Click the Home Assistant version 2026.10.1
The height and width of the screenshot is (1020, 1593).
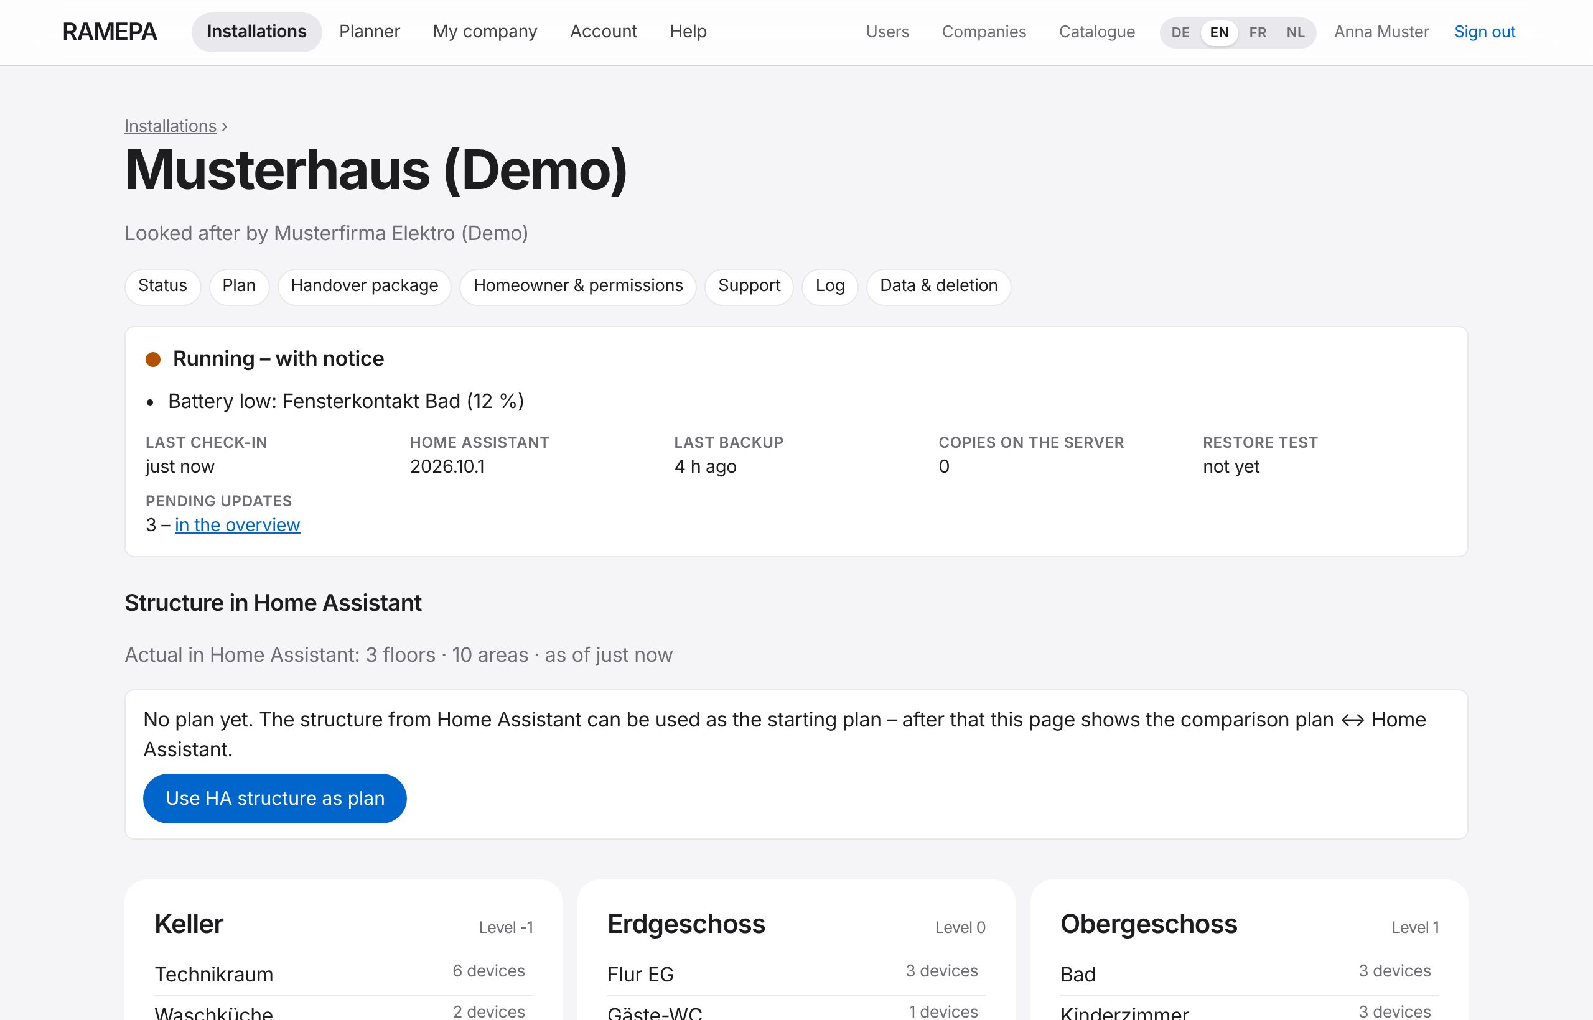447,467
